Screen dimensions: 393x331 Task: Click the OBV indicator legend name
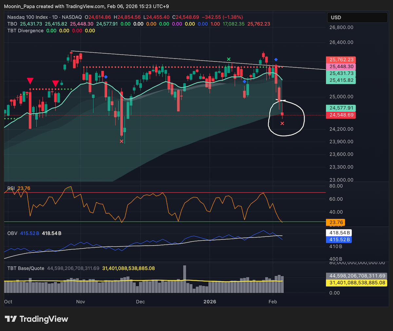(x=12, y=233)
